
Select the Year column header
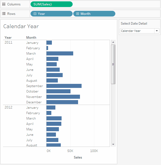[x=8, y=37]
